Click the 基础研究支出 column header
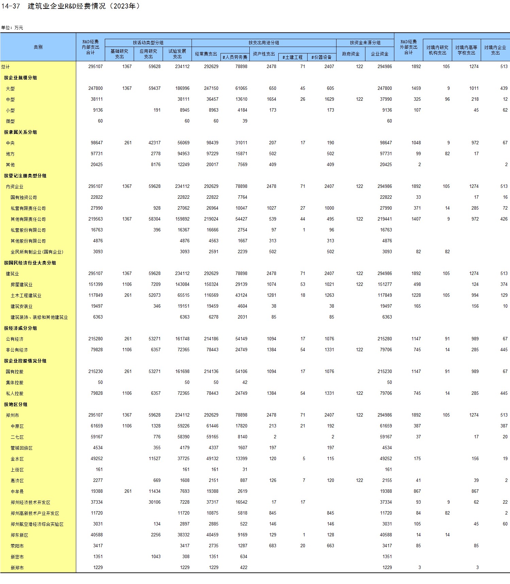This screenshot has height=584, width=510. coord(119,54)
